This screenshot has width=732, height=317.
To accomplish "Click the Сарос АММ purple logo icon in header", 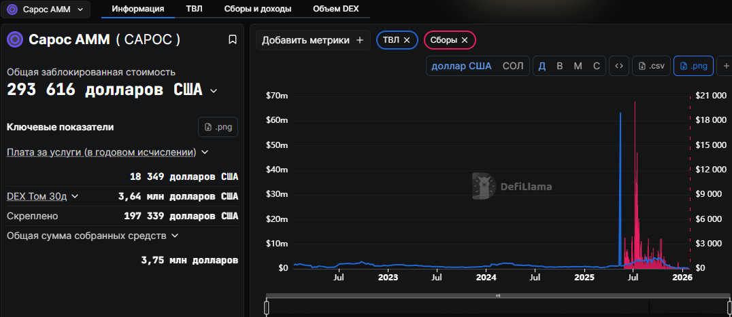I will coord(13,10).
